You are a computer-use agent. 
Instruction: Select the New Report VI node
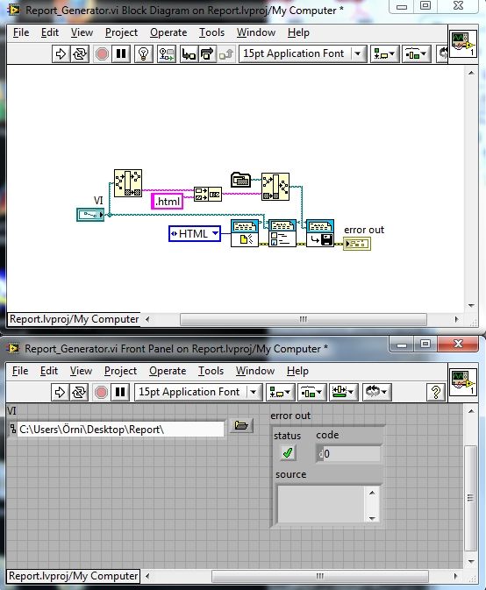245,233
